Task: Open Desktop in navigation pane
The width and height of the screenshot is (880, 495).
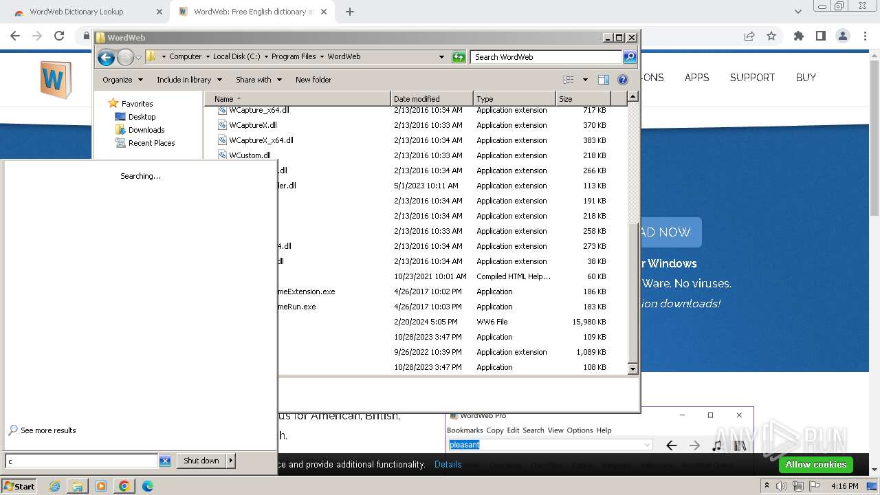Action: tap(142, 117)
